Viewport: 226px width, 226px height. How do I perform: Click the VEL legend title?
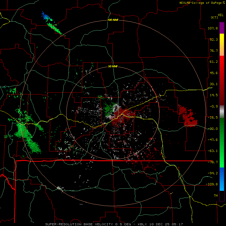coord(221,15)
